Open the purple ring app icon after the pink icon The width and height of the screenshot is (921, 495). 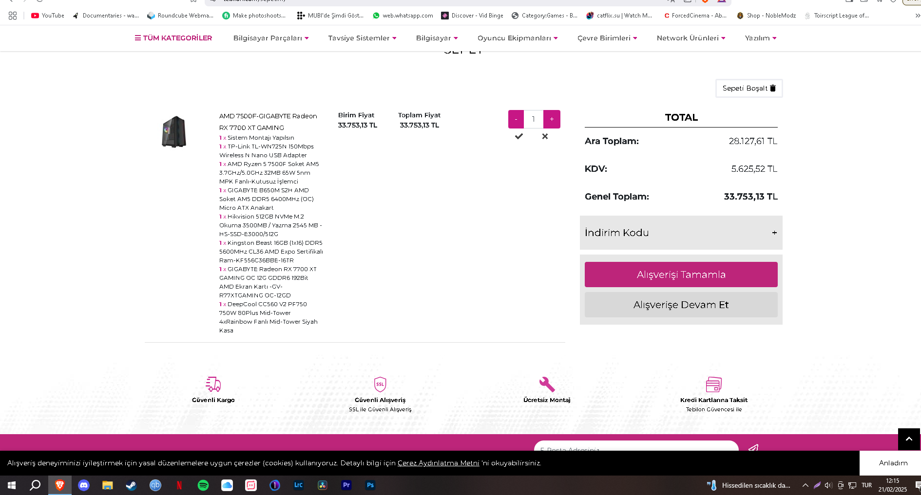coord(275,485)
